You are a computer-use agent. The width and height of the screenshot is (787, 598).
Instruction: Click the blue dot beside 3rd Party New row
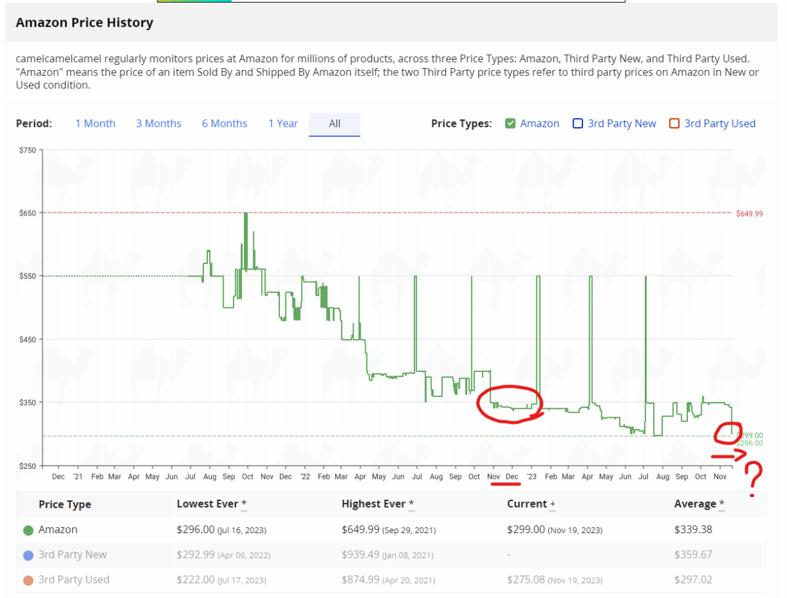(x=28, y=555)
